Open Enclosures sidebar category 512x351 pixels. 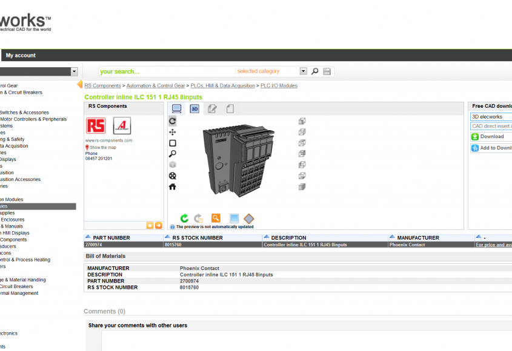[x=12, y=220]
